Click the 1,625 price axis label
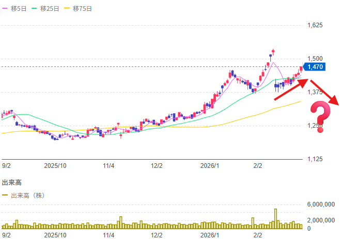340x241 pixels. (315, 25)
